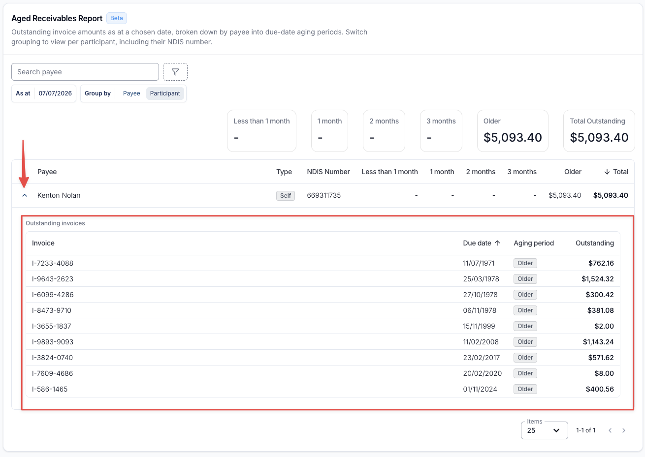Click due date 11/07/1971
This screenshot has height=457, width=645.
click(479, 263)
